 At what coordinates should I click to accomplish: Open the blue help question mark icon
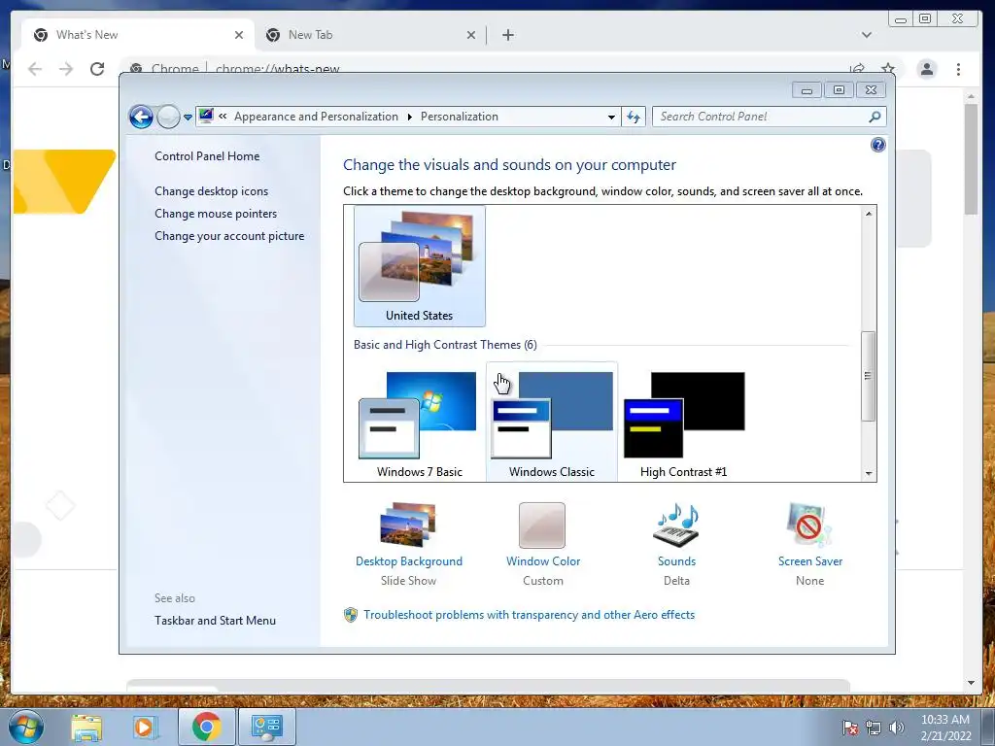point(877,146)
